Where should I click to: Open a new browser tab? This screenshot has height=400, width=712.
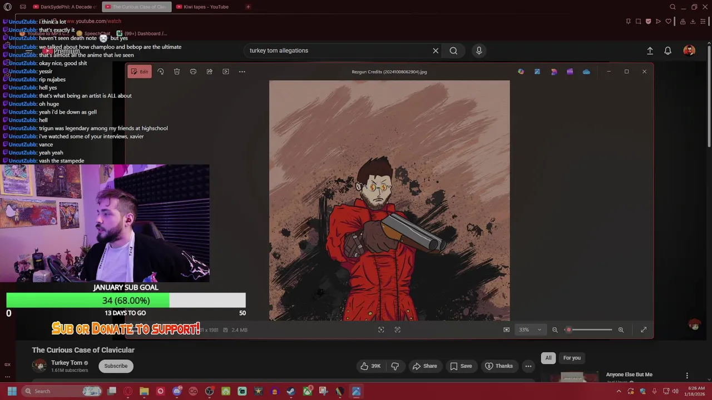coord(248,7)
